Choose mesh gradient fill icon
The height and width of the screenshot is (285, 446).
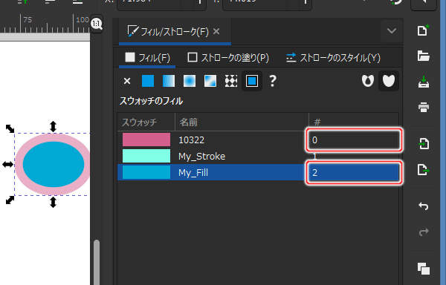[x=210, y=81]
